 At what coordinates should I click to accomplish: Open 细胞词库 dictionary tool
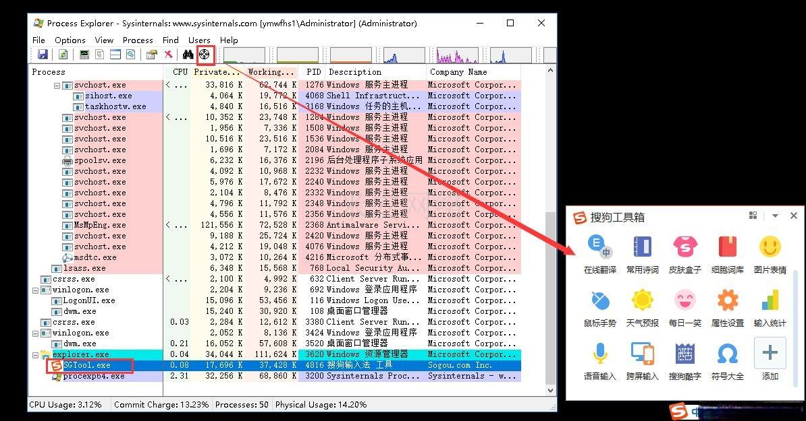click(727, 255)
